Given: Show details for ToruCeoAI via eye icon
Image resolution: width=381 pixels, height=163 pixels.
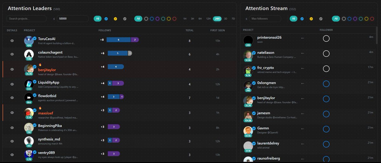Looking at the screenshot, I should 12,41.
